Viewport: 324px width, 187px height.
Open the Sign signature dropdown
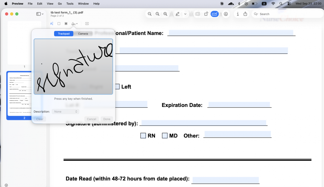(74, 23)
